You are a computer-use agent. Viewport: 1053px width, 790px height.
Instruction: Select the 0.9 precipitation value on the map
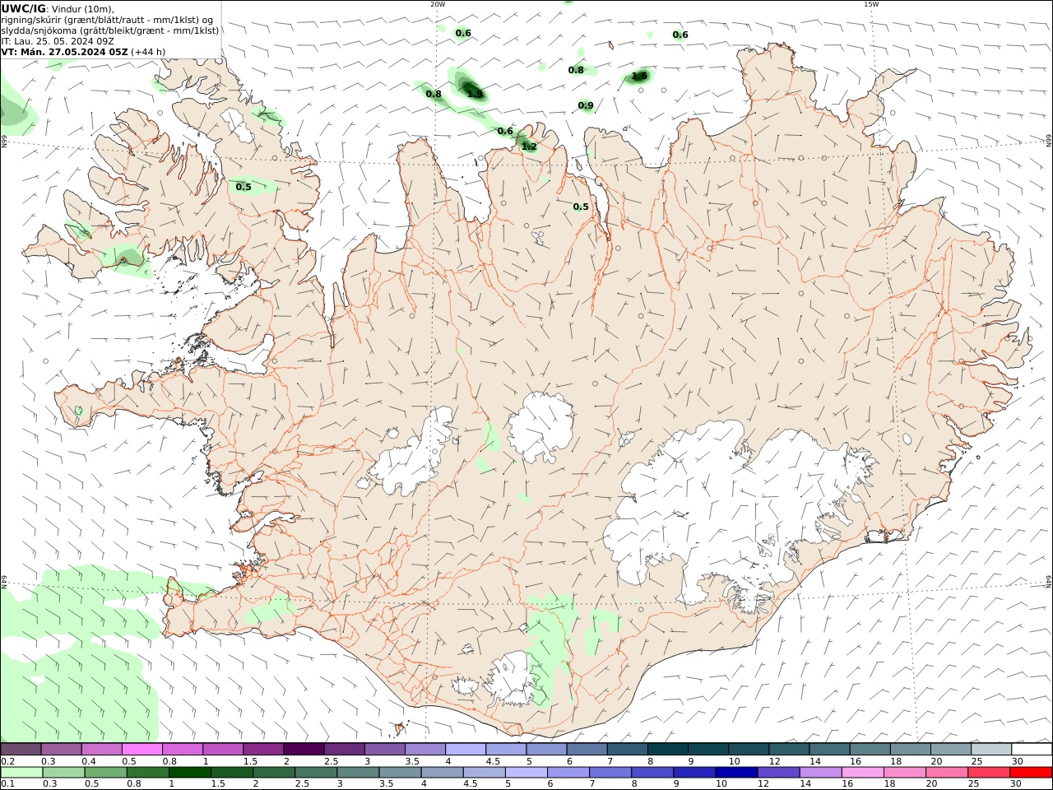coord(586,105)
